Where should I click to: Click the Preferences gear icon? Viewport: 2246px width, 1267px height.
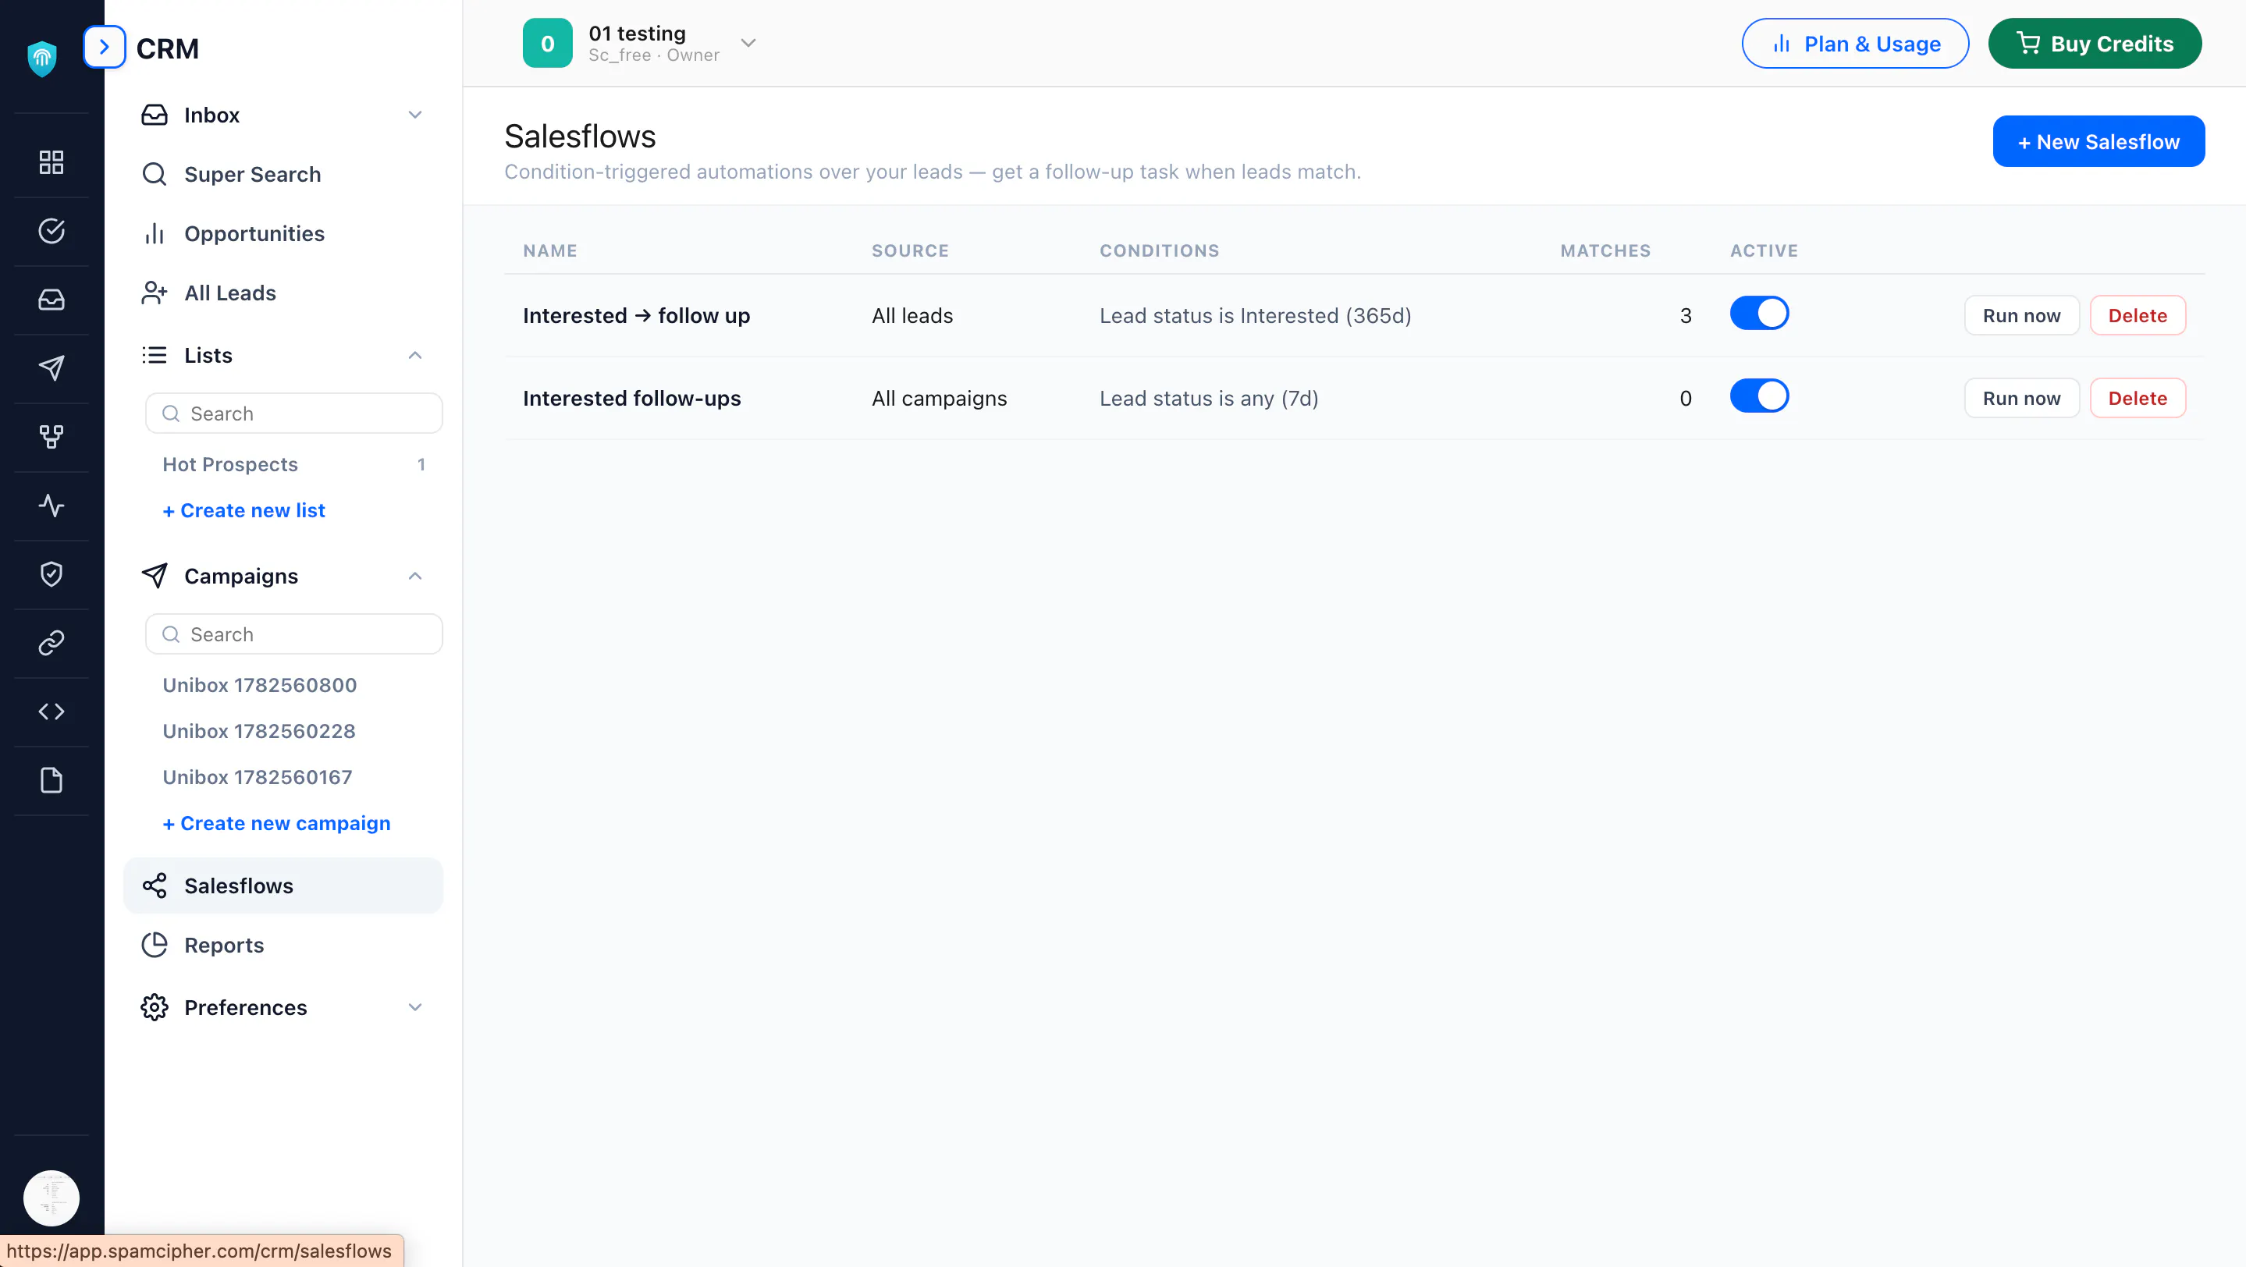tap(155, 1007)
